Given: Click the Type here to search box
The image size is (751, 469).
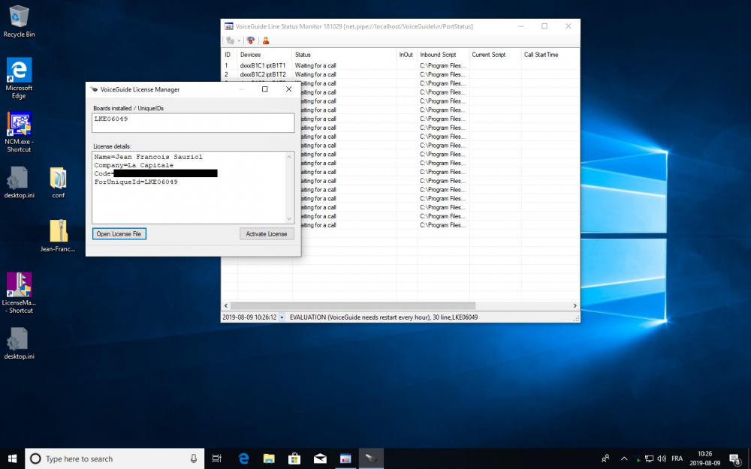Looking at the screenshot, I should click(115, 458).
